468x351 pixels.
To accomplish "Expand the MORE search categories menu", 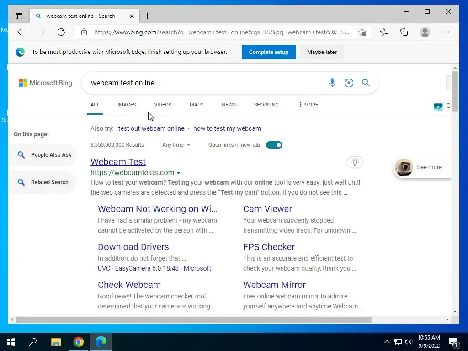I will 308,105.
